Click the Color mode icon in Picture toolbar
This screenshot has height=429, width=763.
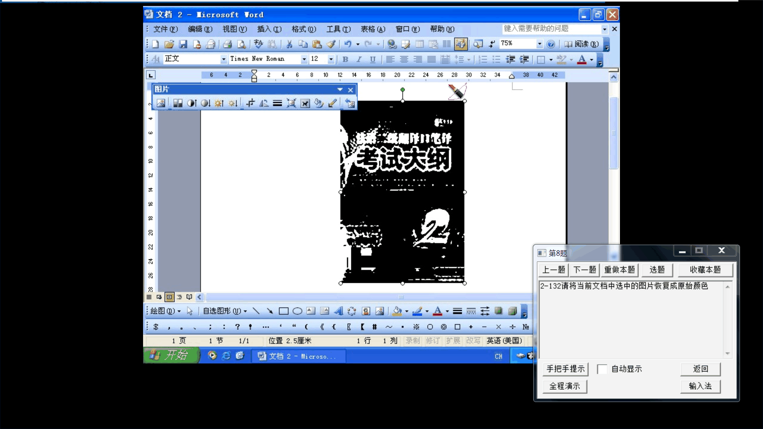[x=178, y=103]
